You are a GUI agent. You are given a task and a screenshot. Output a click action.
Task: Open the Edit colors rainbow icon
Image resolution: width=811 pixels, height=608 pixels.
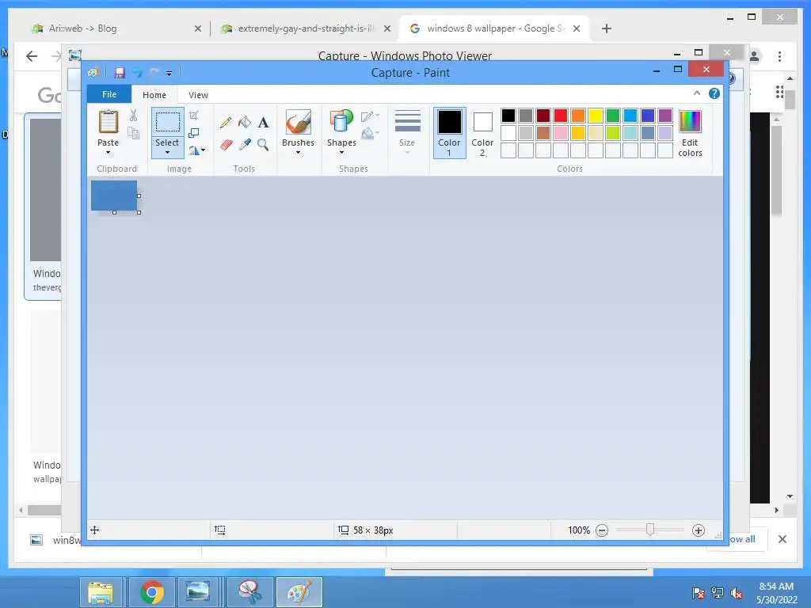point(690,122)
